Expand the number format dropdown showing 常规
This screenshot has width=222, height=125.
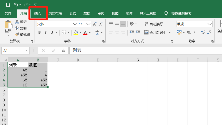[x=210, y=24]
